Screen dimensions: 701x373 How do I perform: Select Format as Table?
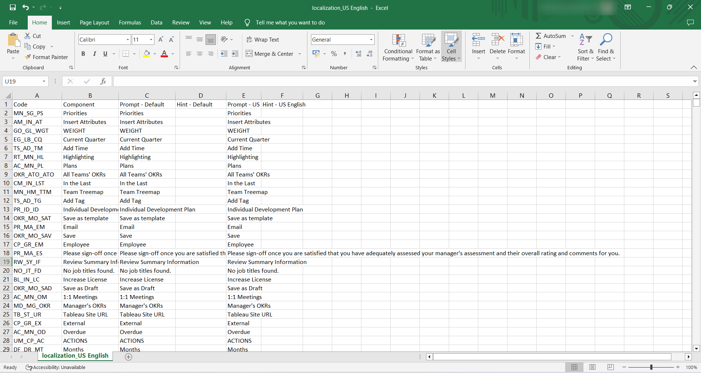tap(428, 47)
